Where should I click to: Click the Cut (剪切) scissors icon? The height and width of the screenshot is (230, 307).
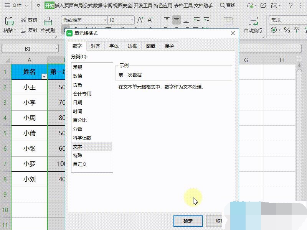(24, 20)
